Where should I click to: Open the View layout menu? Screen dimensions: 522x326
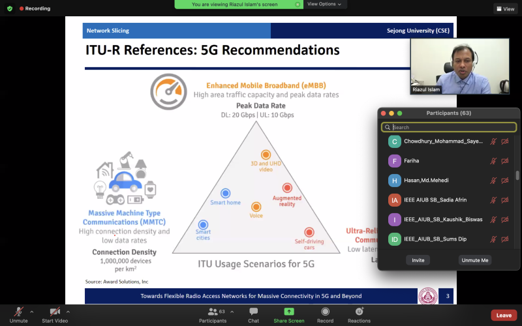click(506, 9)
